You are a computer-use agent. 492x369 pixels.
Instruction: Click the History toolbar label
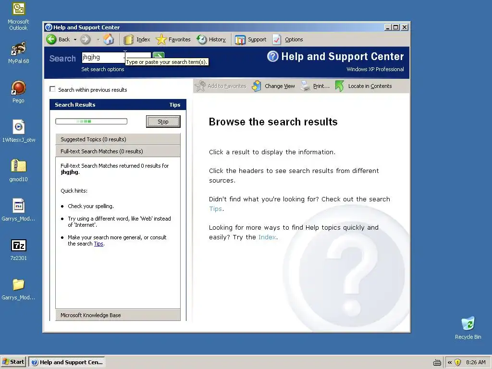[x=217, y=39]
